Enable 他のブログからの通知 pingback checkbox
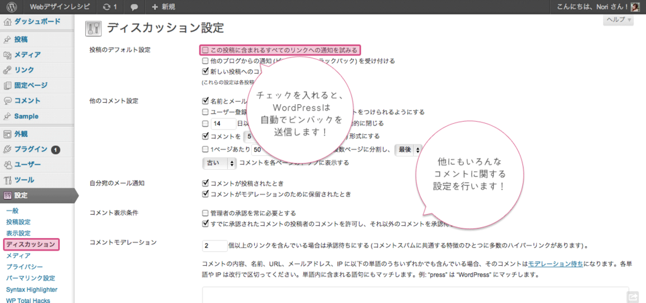Image resolution: width=646 pixels, height=303 pixels. (205, 61)
